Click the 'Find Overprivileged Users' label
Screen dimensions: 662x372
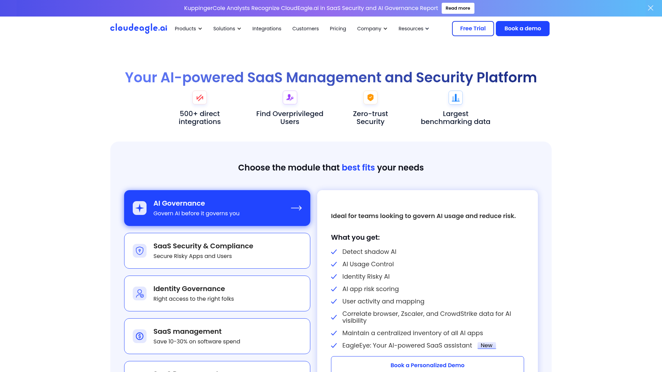coord(290,117)
